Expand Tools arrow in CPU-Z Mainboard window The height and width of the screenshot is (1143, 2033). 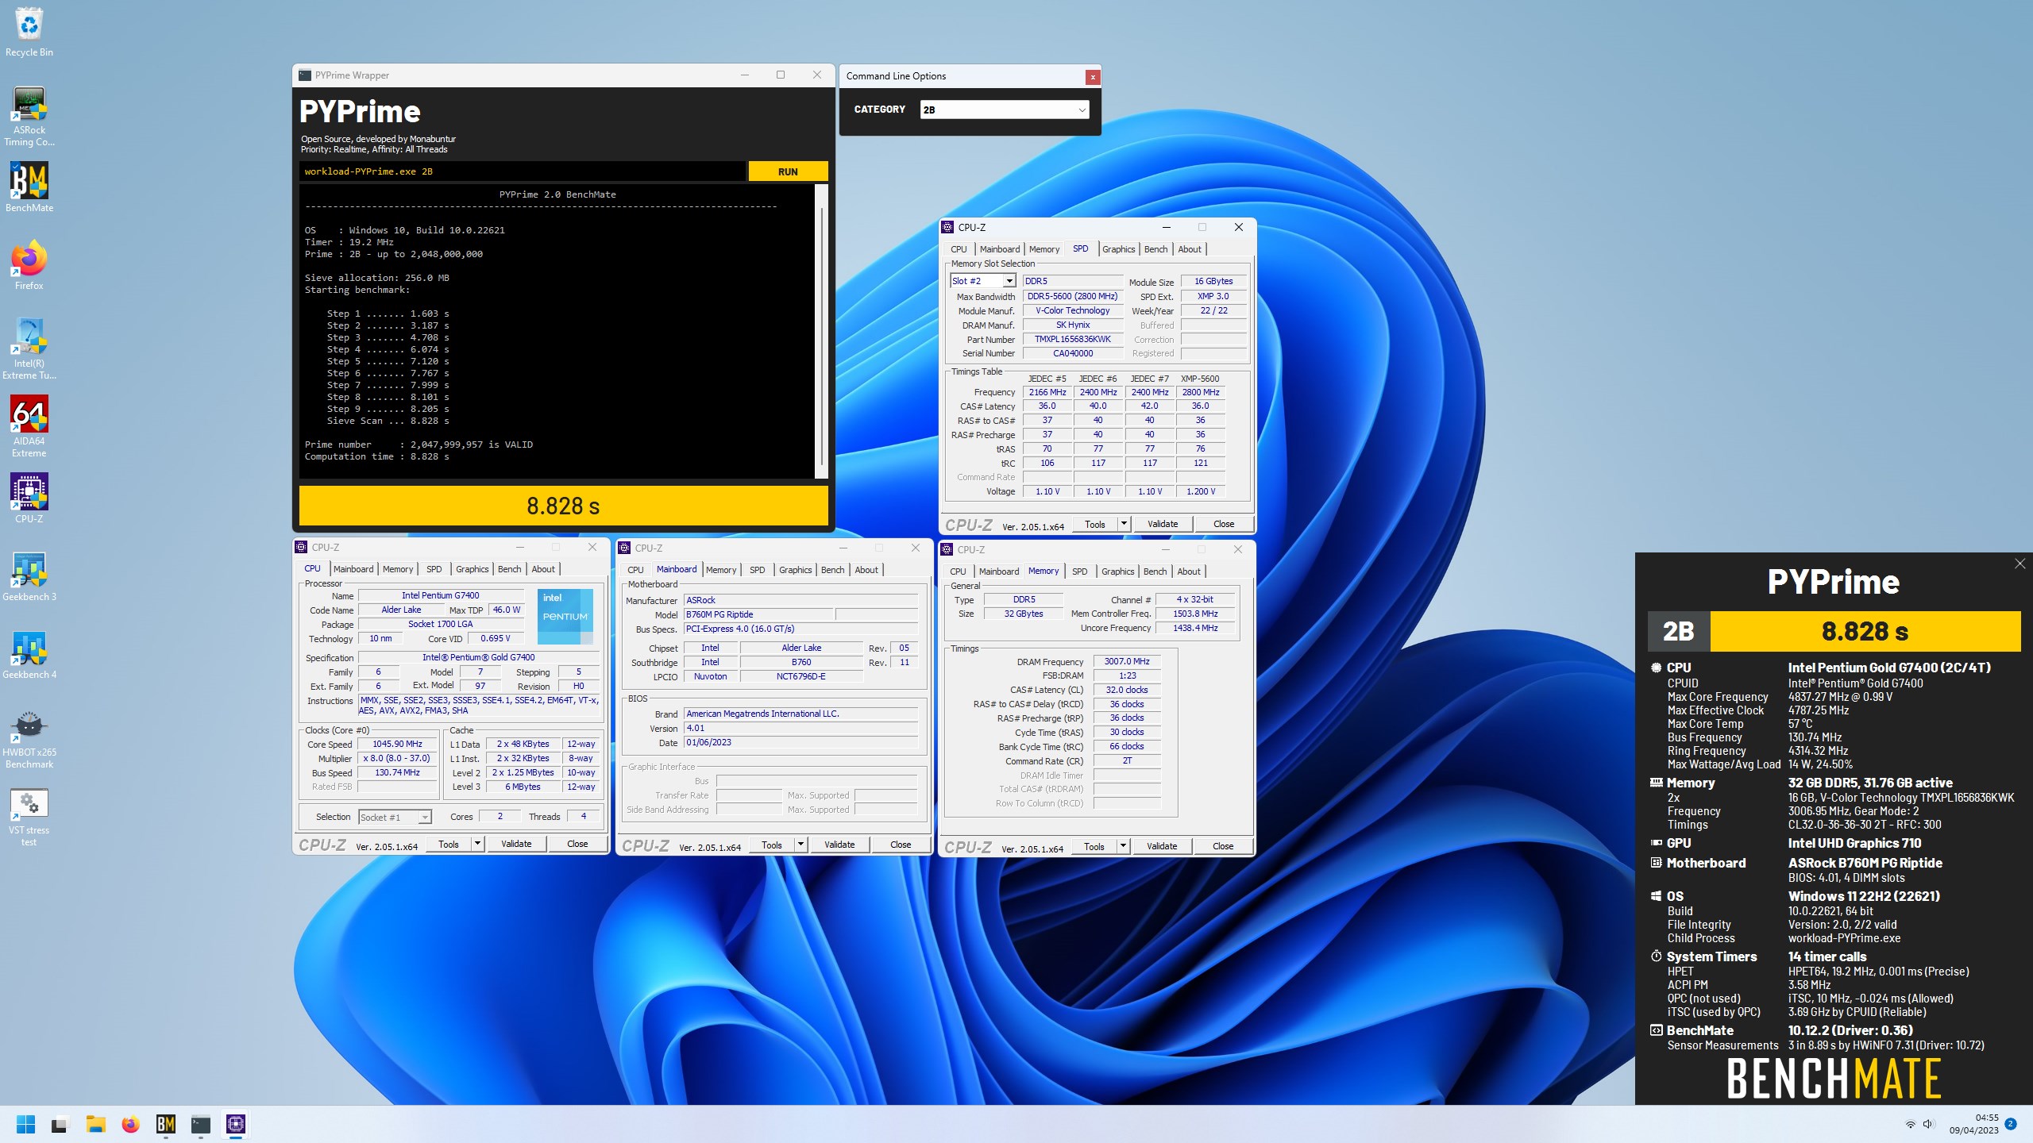point(800,845)
